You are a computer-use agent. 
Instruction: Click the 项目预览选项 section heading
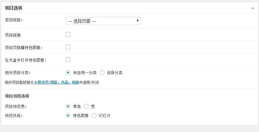(x=17, y=96)
